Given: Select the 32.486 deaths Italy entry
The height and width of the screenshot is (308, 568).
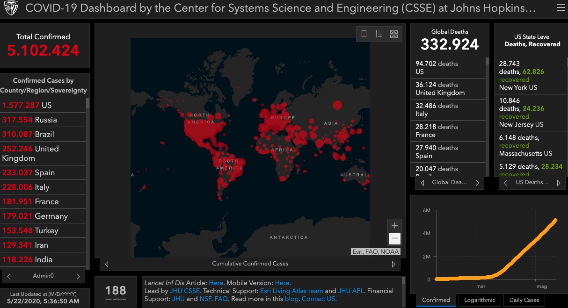Looking at the screenshot, I should (x=448, y=110).
